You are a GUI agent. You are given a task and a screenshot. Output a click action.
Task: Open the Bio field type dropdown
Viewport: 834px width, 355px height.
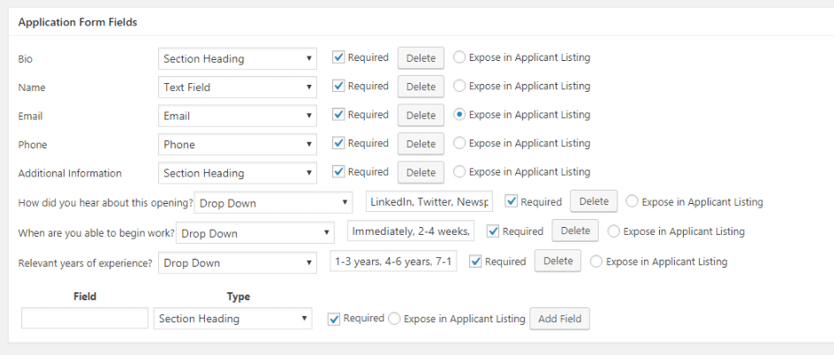tap(238, 58)
